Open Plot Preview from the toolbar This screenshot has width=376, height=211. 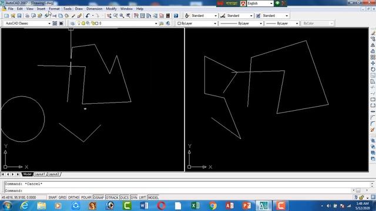pos(33,16)
